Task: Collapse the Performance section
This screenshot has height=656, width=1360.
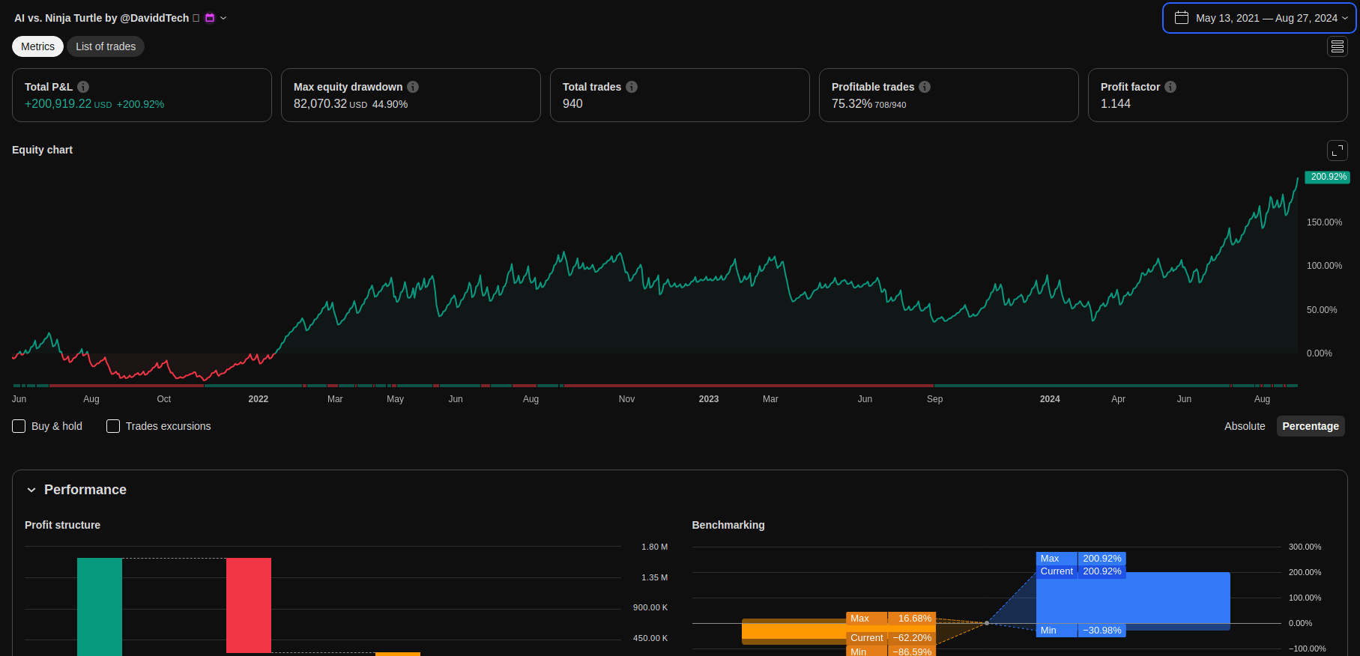Action: [31, 490]
